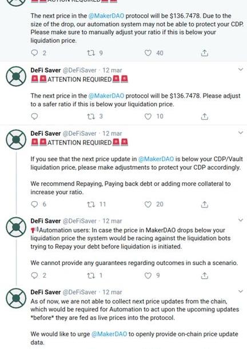Reply to the tweet with 3 retweets
The height and width of the screenshot is (349, 247).
pos(34,117)
